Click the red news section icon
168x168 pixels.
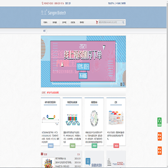pyautogui.click(x=42, y=154)
